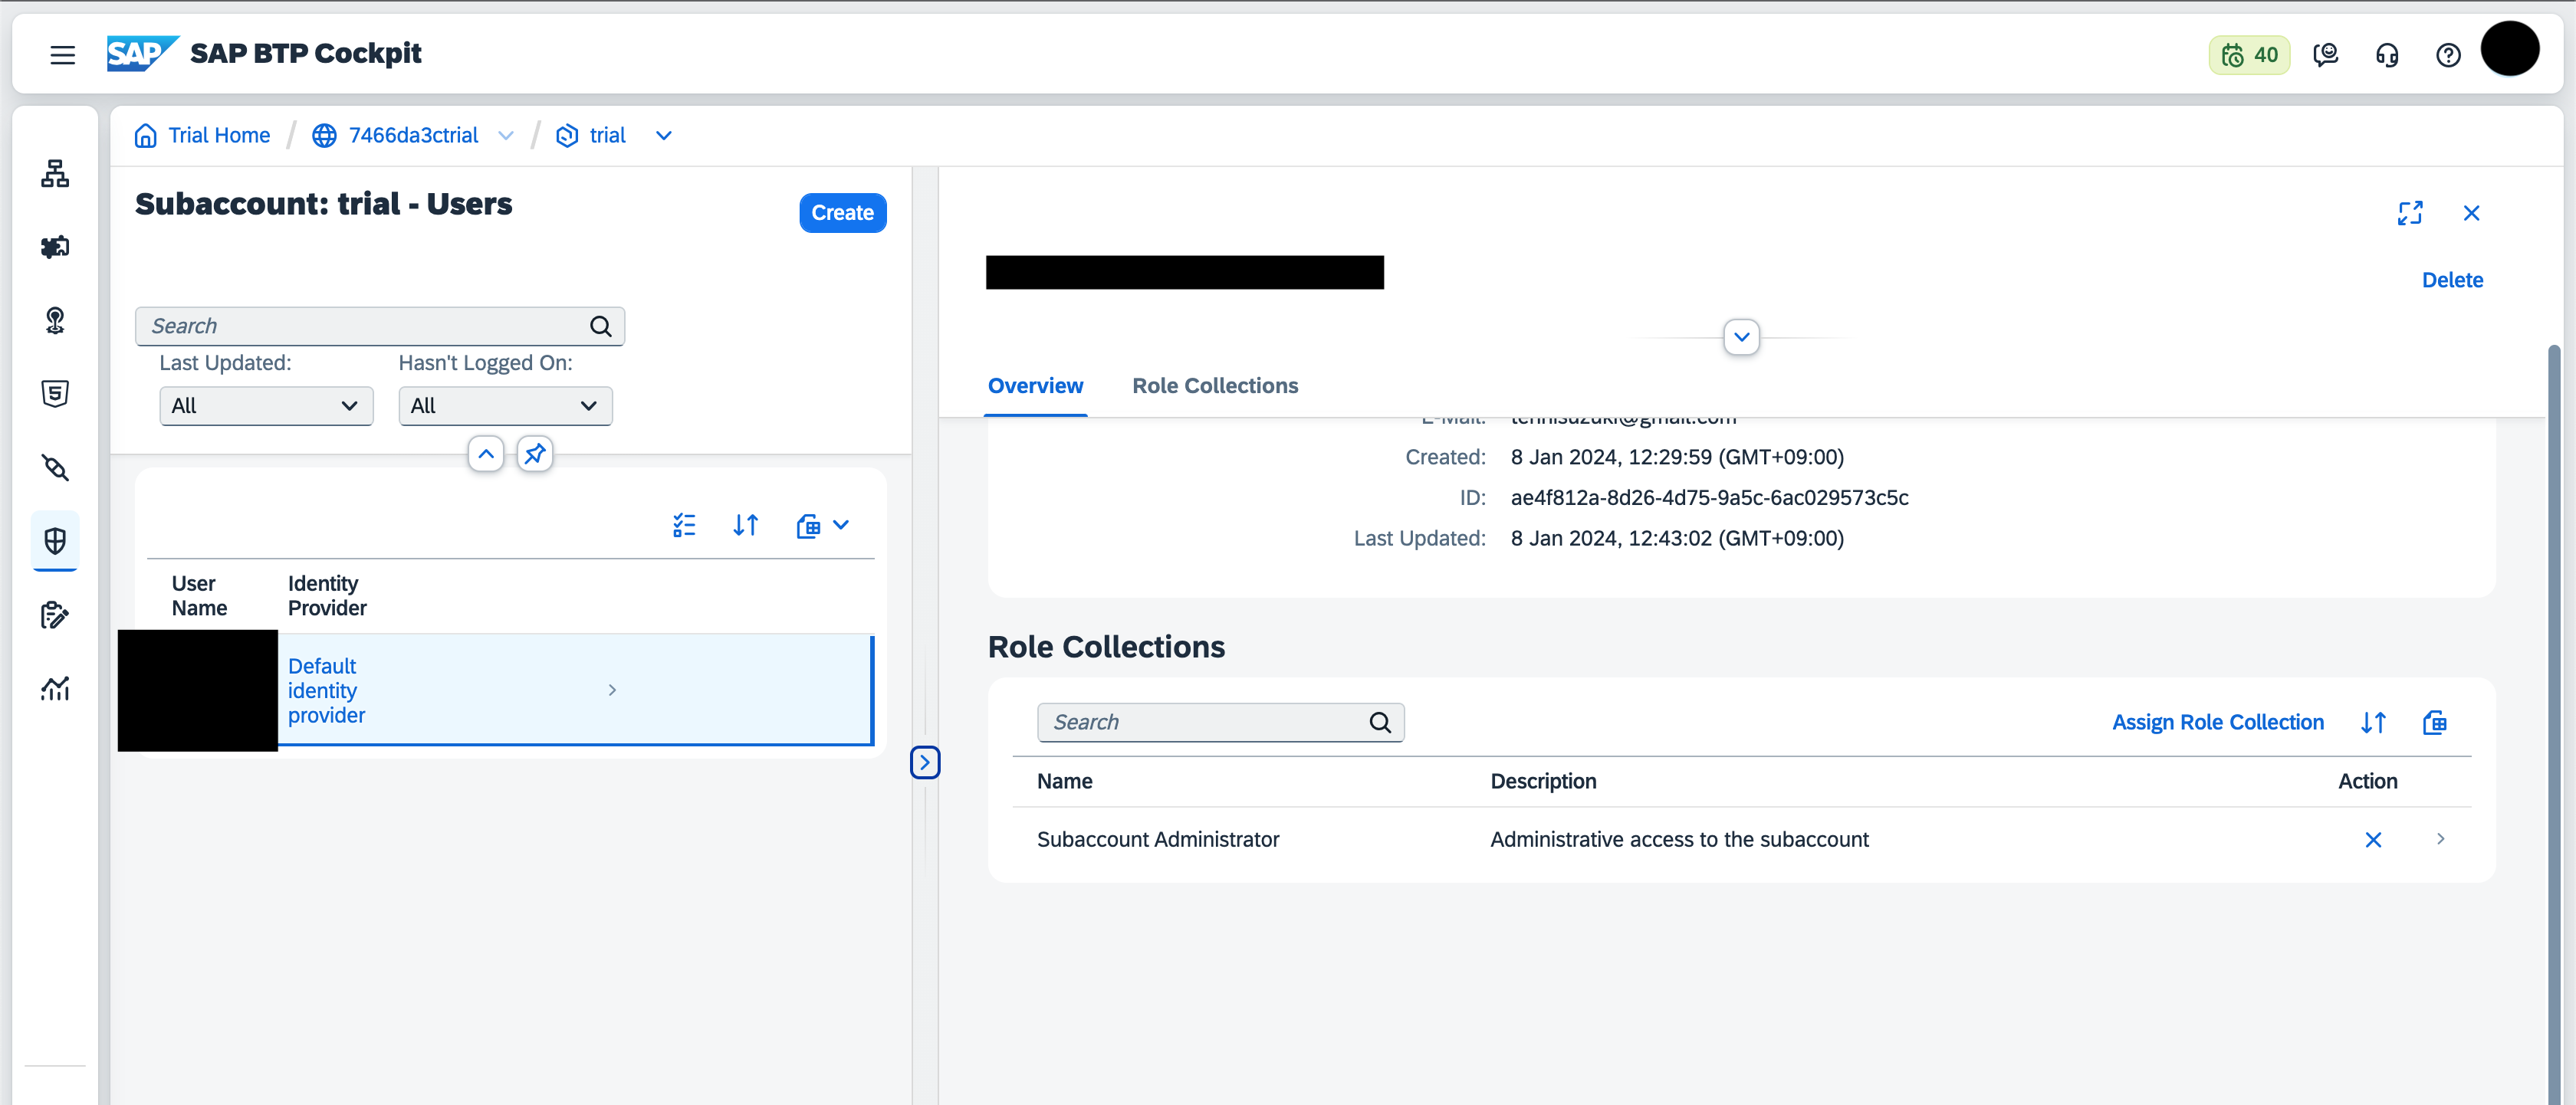Screen dimensions: 2576x1105
Task: Expand the user detail header
Action: click(1741, 336)
